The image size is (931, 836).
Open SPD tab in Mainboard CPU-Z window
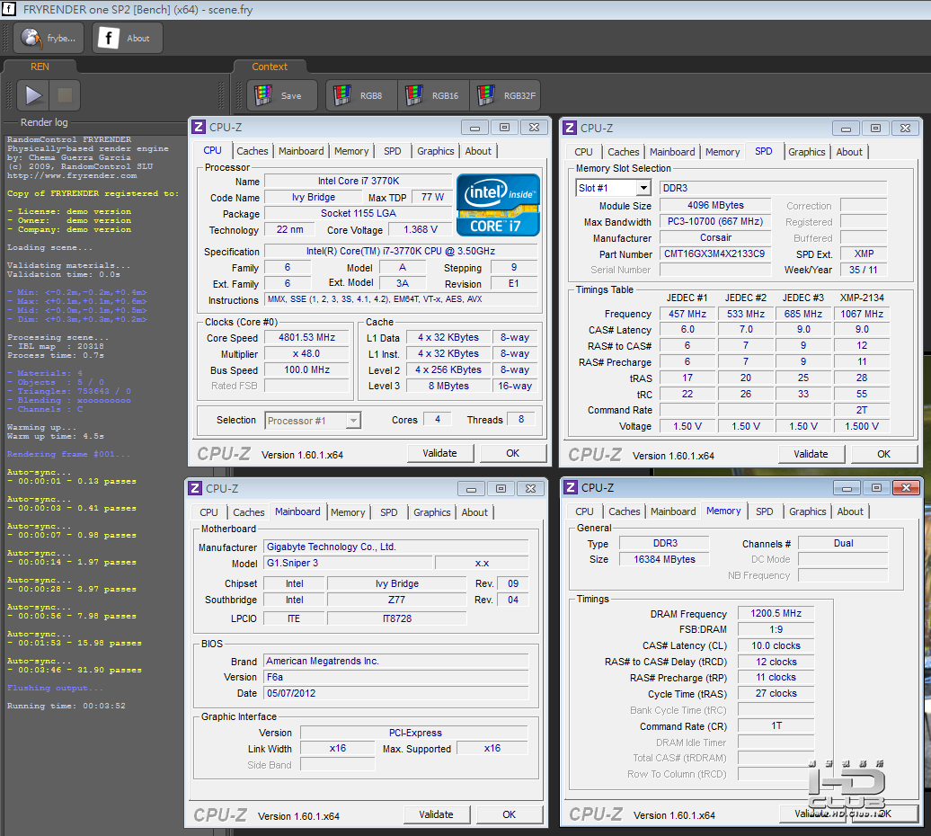point(389,512)
